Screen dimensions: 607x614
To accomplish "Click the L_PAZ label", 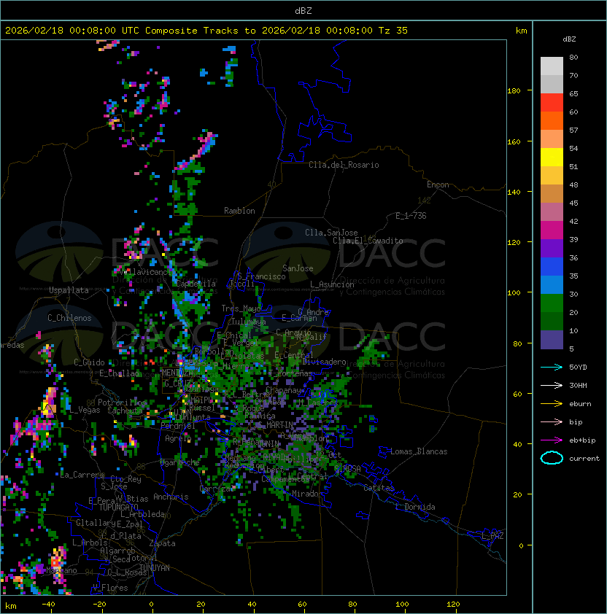I will [x=492, y=536].
